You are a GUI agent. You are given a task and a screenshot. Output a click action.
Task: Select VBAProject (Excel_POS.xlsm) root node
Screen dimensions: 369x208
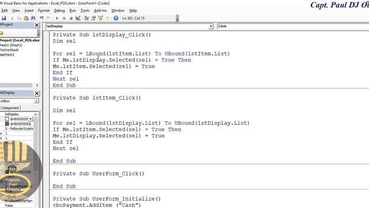(20, 40)
